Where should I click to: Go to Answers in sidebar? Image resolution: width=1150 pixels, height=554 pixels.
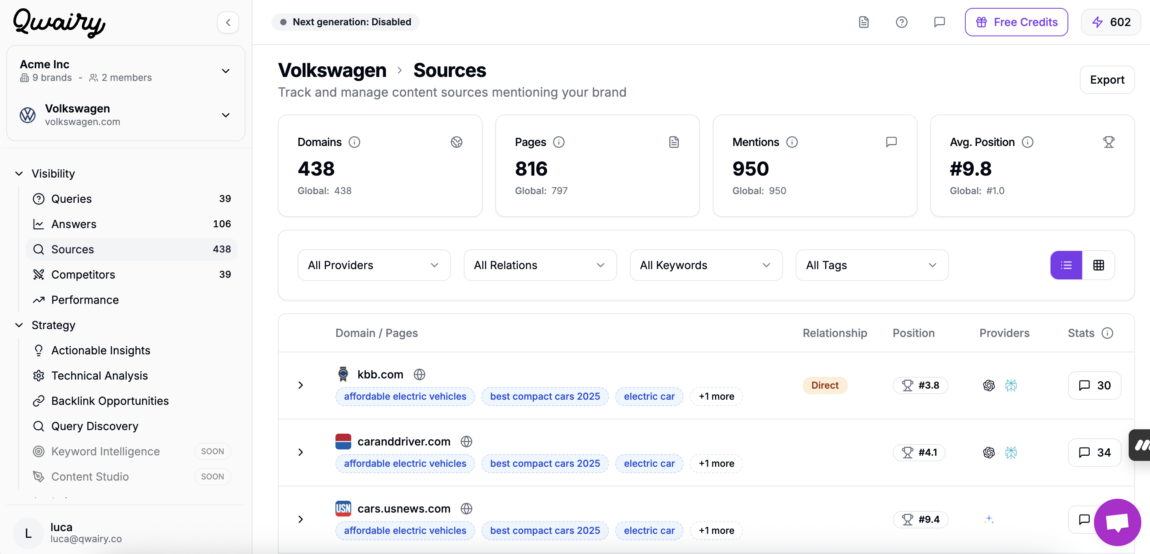click(x=132, y=224)
